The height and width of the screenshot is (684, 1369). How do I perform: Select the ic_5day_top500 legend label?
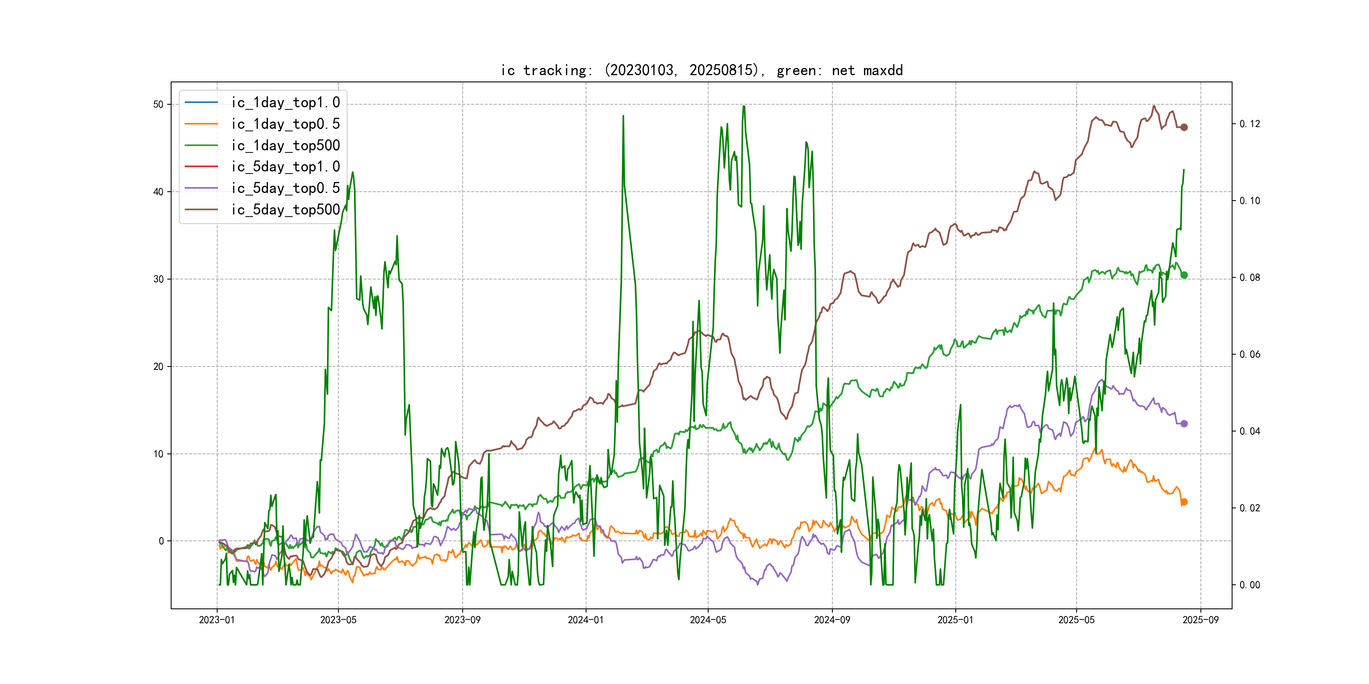pos(285,210)
